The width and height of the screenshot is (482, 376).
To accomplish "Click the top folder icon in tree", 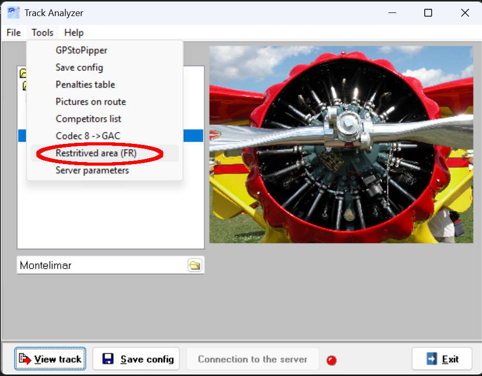I will (22, 74).
